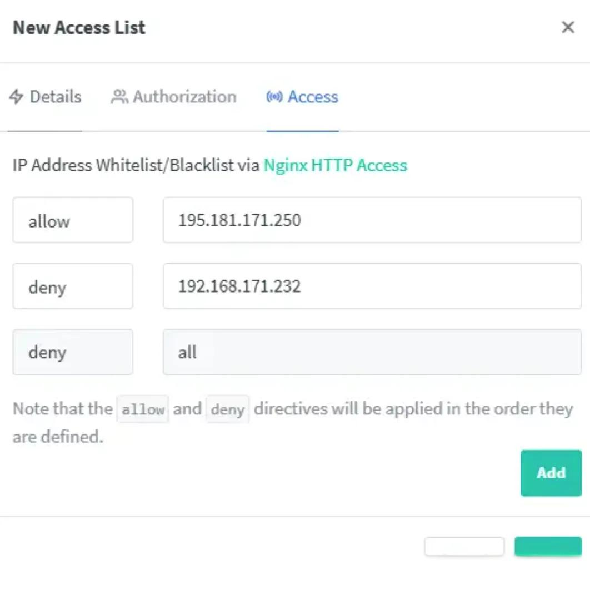
Task: Click the users icon beside Authorization
Action: tap(119, 97)
